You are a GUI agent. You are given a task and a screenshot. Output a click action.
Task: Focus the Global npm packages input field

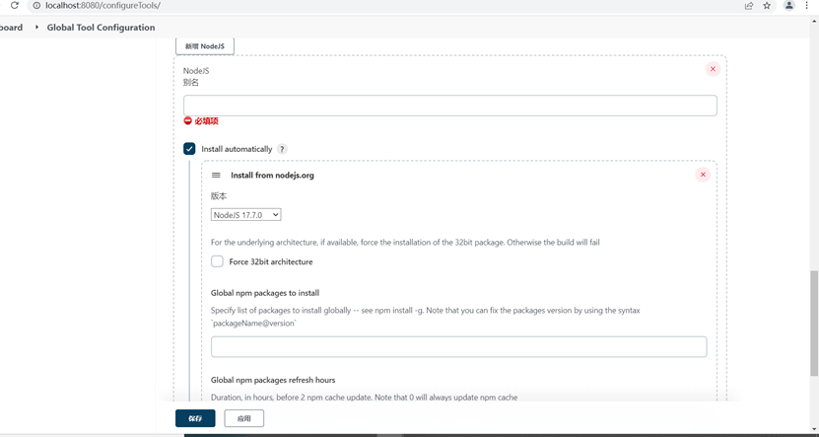click(458, 347)
